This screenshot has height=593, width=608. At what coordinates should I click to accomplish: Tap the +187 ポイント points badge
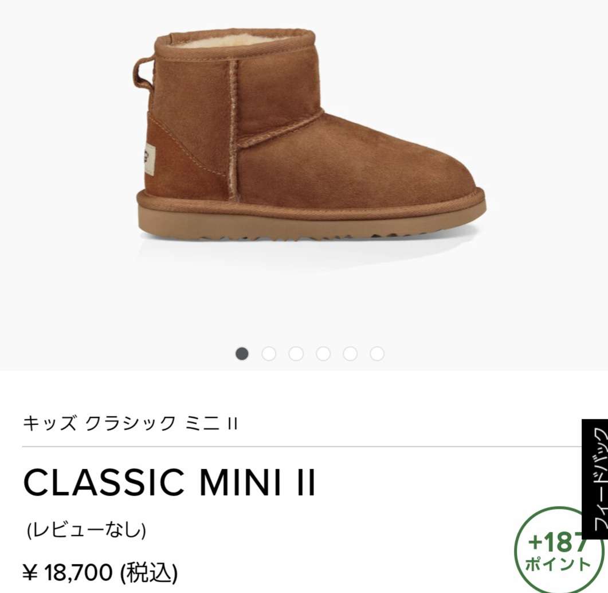tap(559, 551)
